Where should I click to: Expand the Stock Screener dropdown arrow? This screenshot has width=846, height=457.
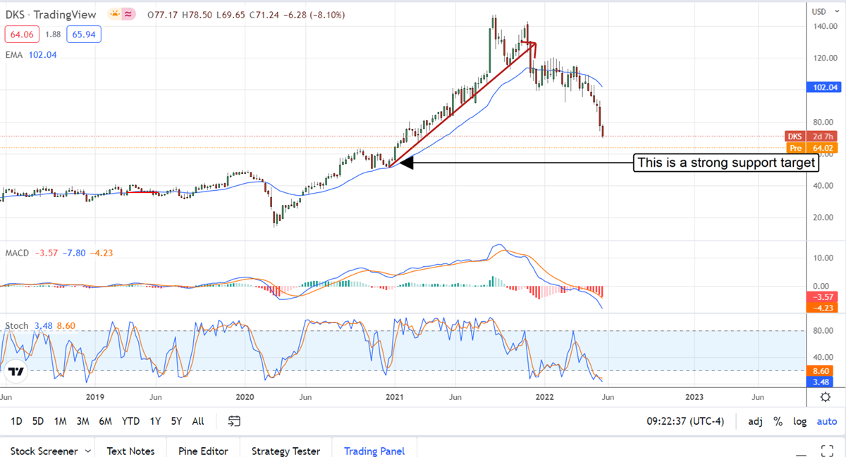(x=87, y=451)
